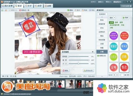Click the 存为水印 save as watermark button
This screenshot has width=133, height=96.
click(88, 71)
